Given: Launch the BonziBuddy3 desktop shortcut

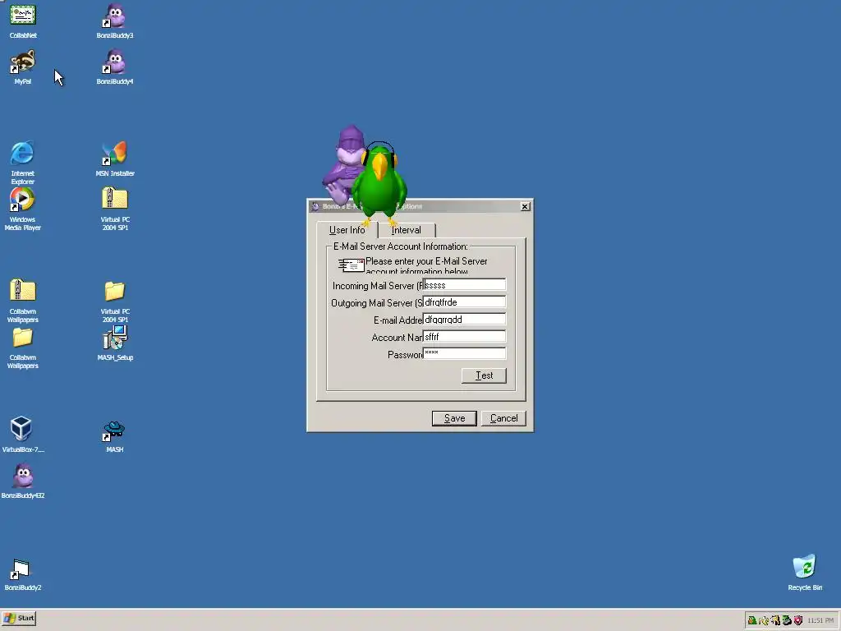Looking at the screenshot, I should coord(115,21).
